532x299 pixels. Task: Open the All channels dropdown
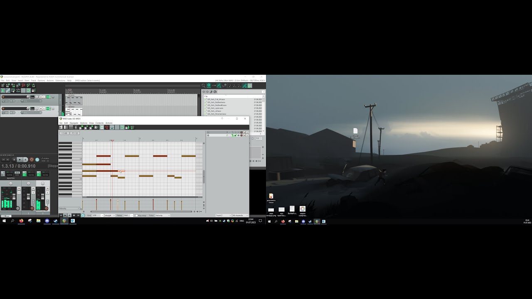240,216
